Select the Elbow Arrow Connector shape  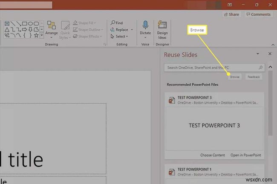point(19,29)
